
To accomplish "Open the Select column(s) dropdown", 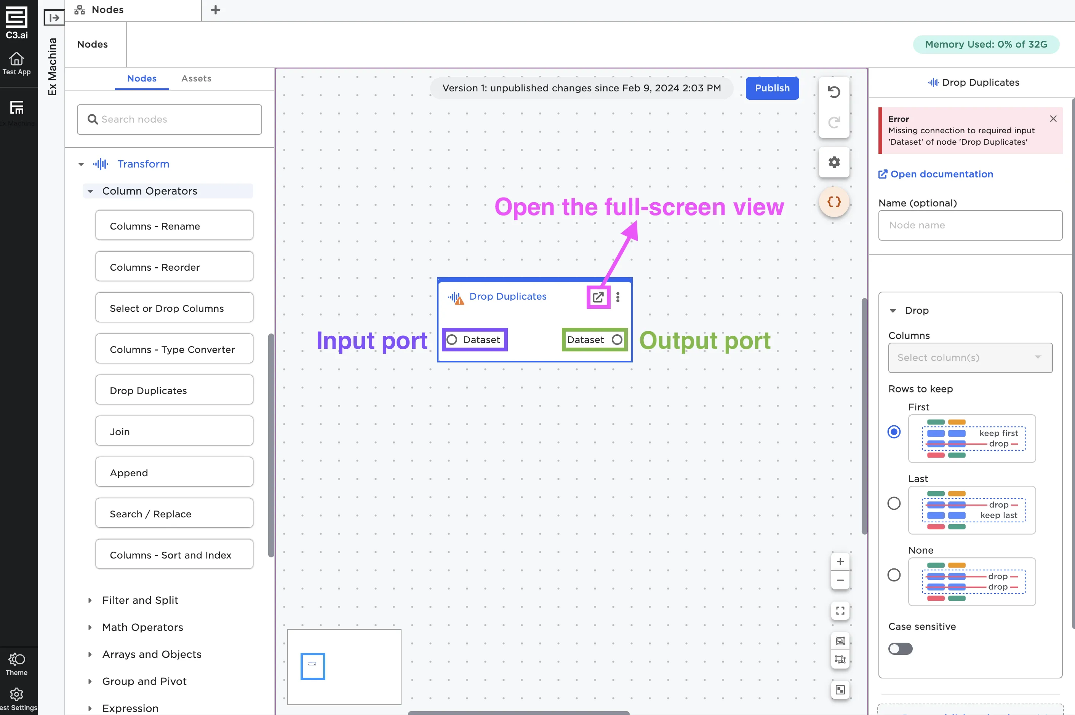I will [970, 358].
